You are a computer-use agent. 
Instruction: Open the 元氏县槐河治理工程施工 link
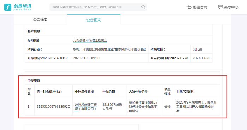pyautogui.click(x=90, y=40)
